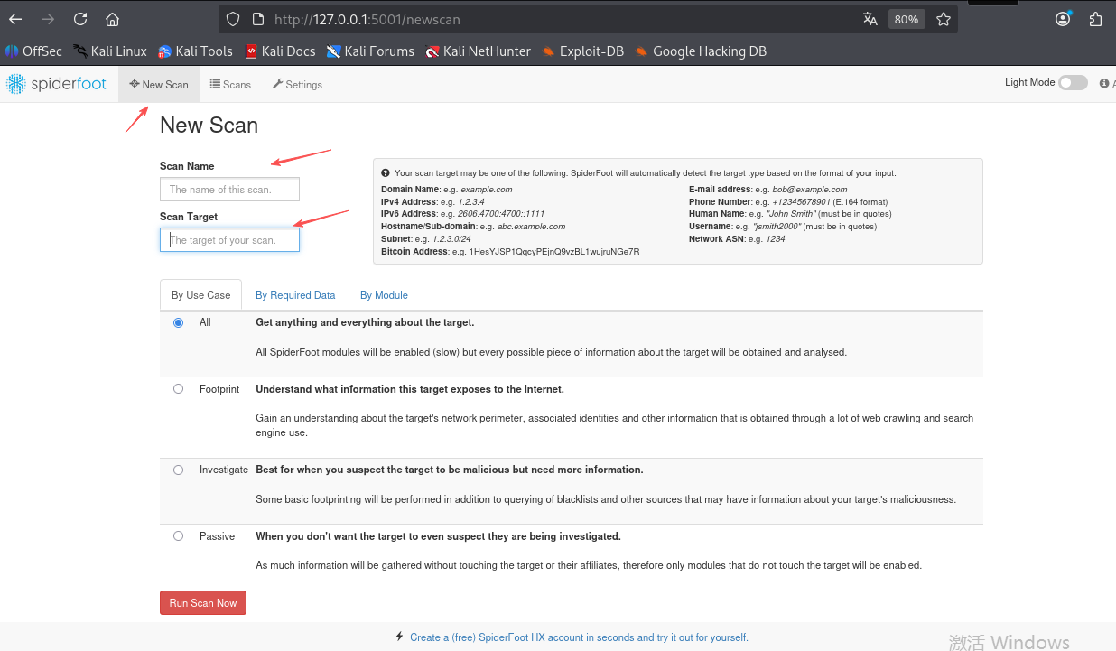Open the New Scan menu item
The width and height of the screenshot is (1116, 651).
159,84
